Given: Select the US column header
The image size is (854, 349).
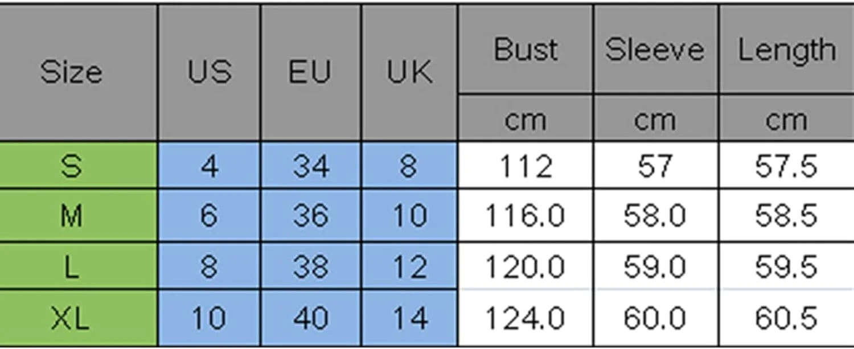Looking at the screenshot, I should [x=210, y=73].
